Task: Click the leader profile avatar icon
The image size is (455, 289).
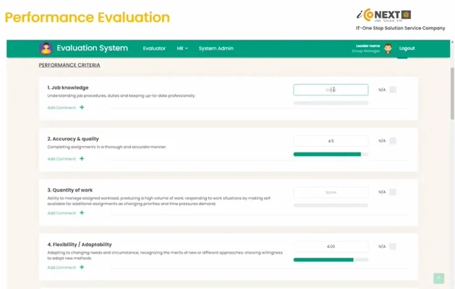Action: click(388, 48)
